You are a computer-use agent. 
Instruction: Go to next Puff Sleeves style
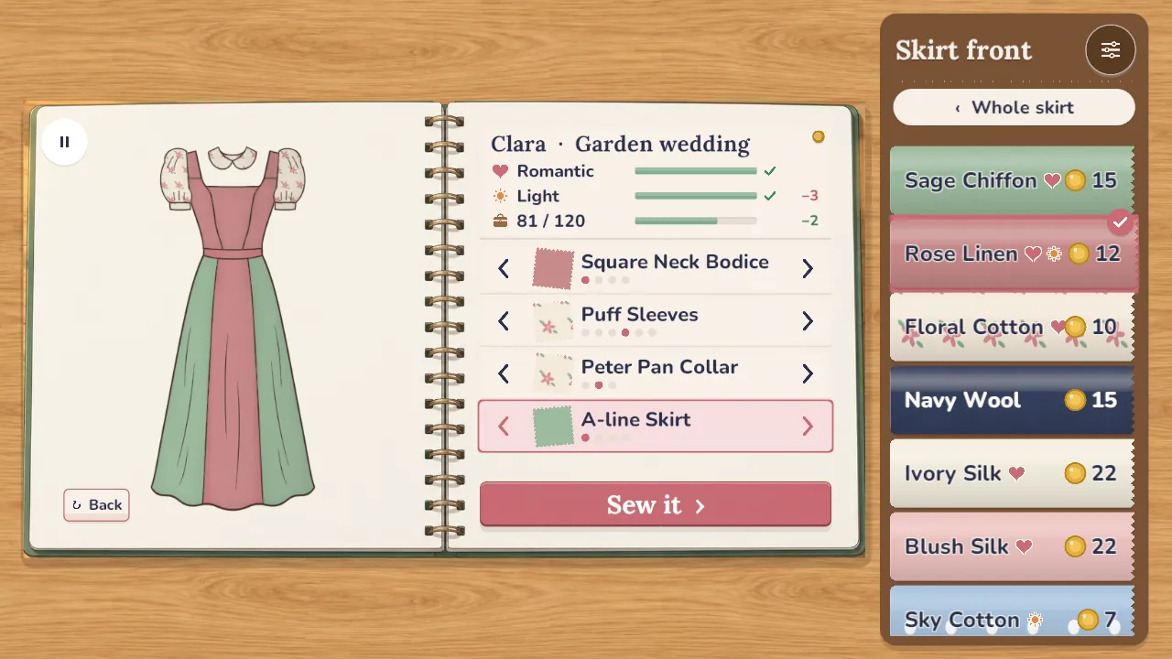808,321
